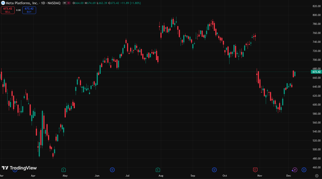
Task: Click the H674.69 high value
Action: click(x=90, y=3)
